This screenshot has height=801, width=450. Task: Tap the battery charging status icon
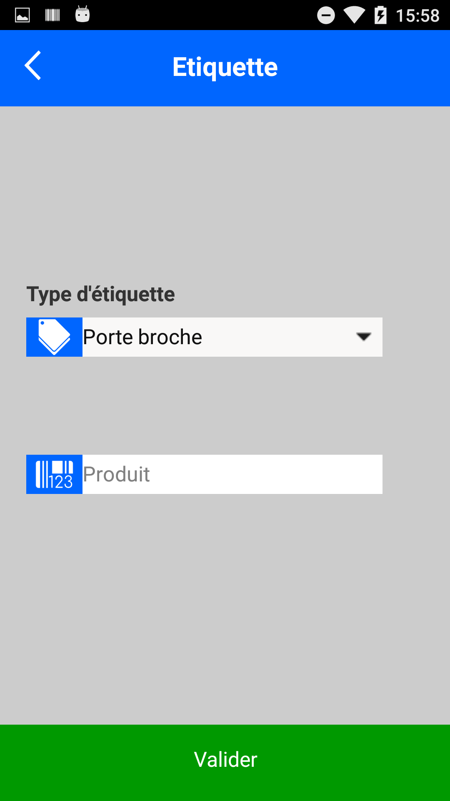pyautogui.click(x=380, y=15)
